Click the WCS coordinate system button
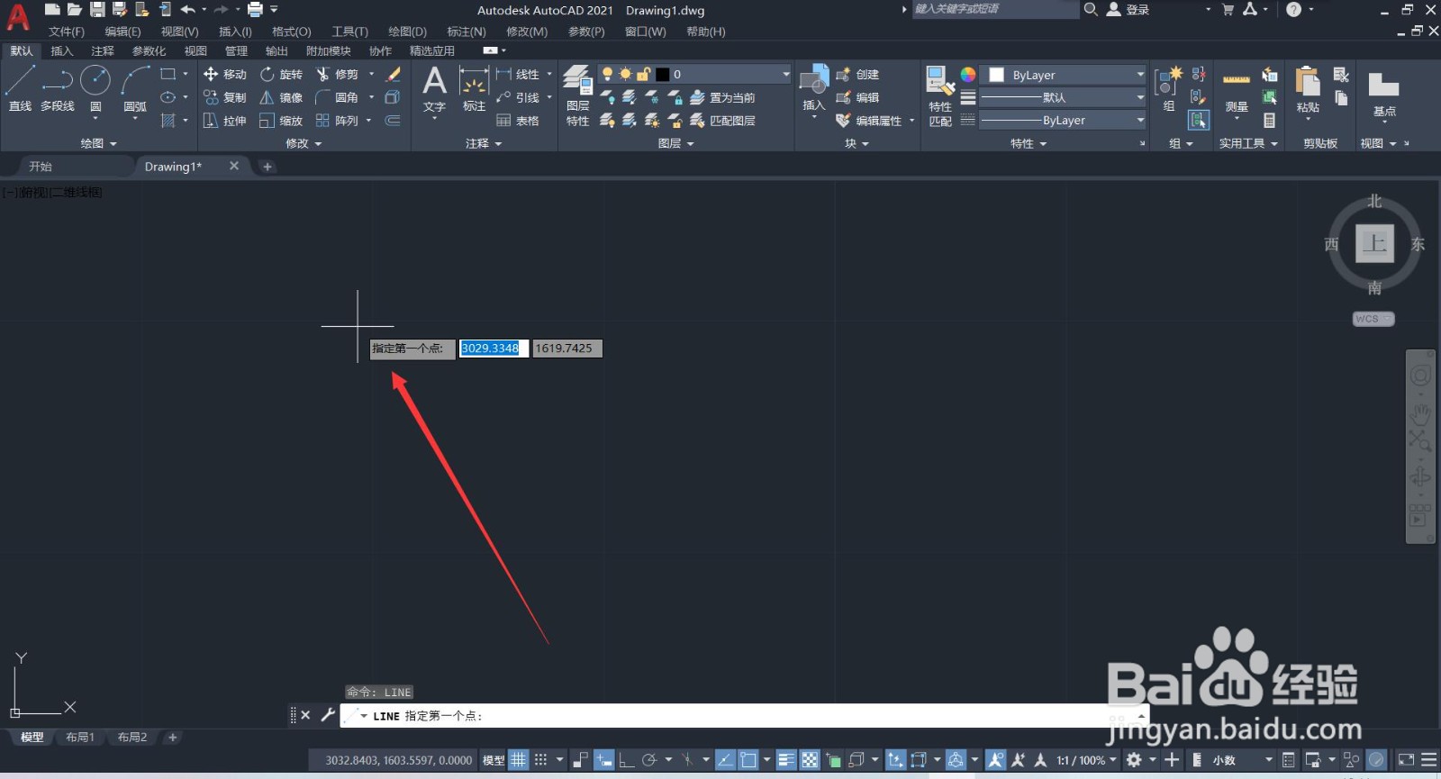Screen dimensions: 1441x779 tap(1373, 319)
